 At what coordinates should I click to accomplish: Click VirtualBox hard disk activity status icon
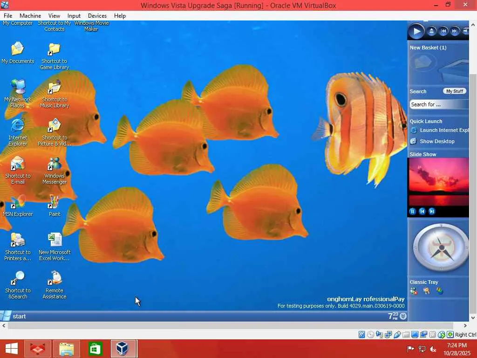(x=361, y=335)
